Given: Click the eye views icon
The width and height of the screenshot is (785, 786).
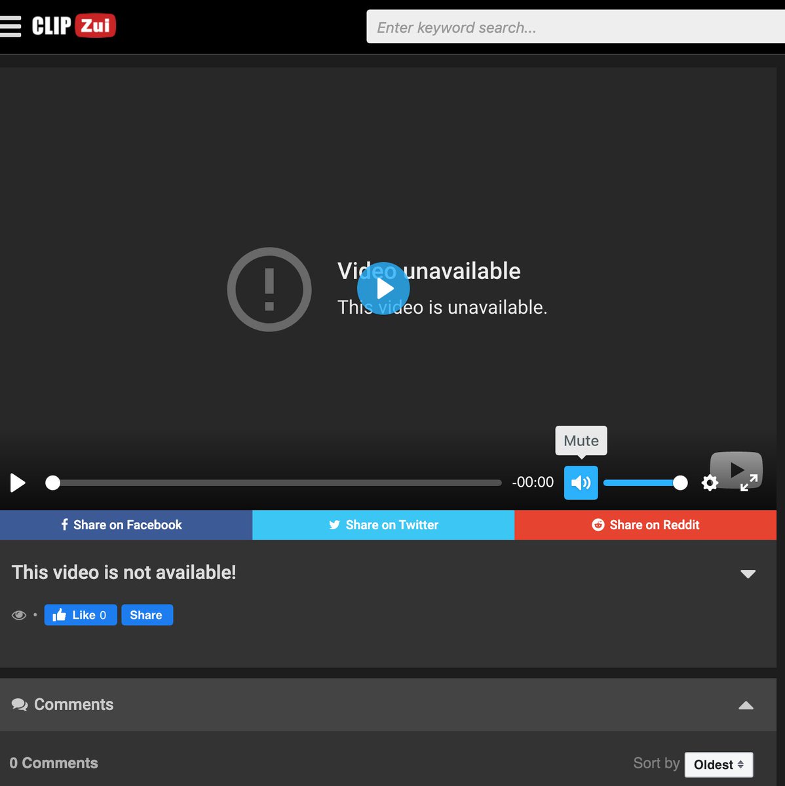Looking at the screenshot, I should 19,615.
